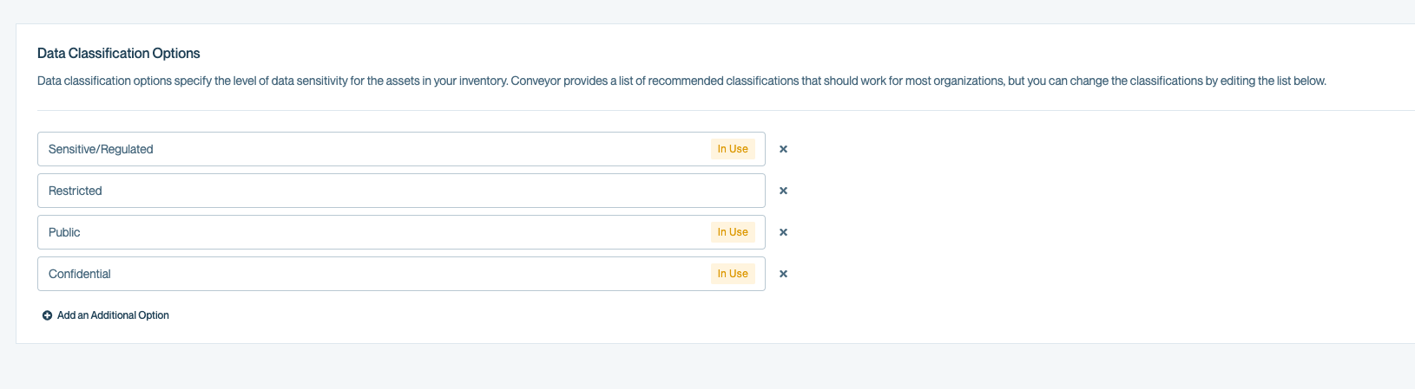The height and width of the screenshot is (389, 1415).
Task: Click the In Use badge on Confidential
Action: click(733, 274)
